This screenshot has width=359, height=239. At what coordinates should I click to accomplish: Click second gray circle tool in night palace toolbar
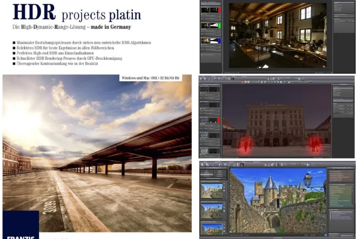(248, 82)
